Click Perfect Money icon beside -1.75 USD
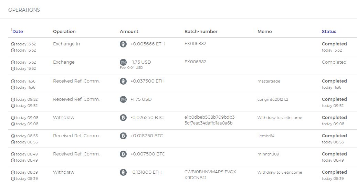This screenshot has width=357, height=184. 123,62
